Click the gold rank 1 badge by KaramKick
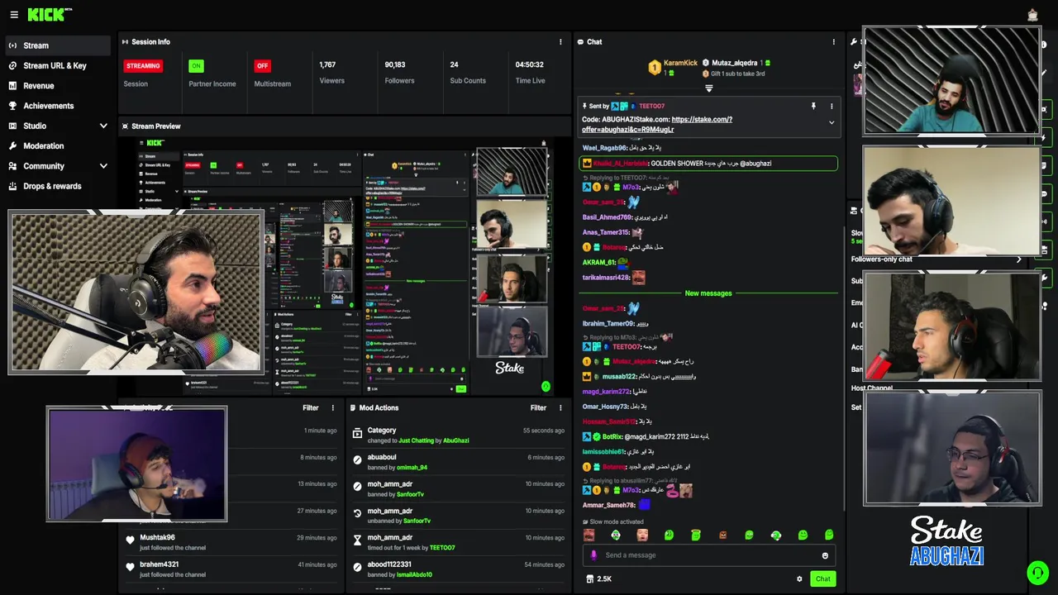 click(655, 68)
